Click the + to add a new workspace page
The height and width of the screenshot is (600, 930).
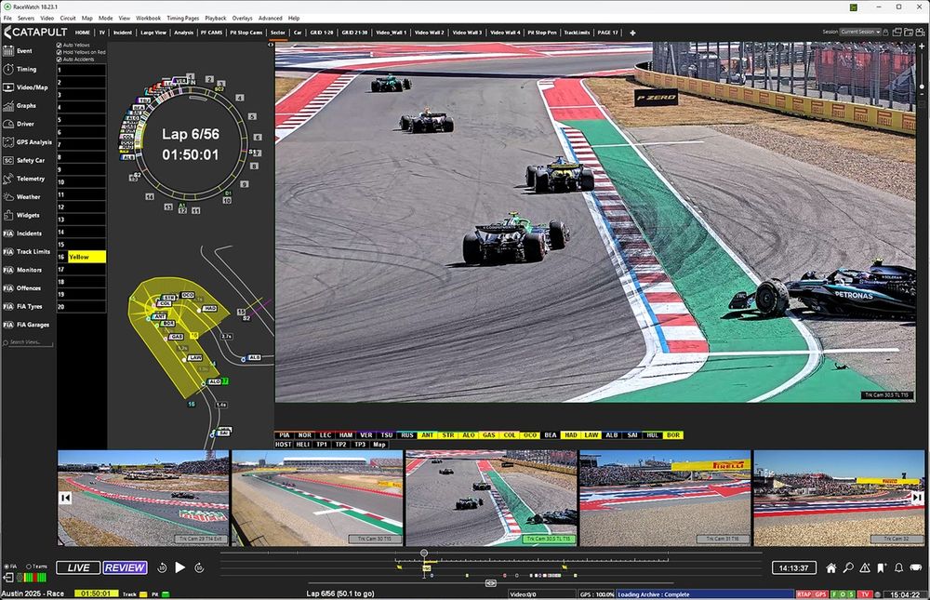pyautogui.click(x=631, y=32)
